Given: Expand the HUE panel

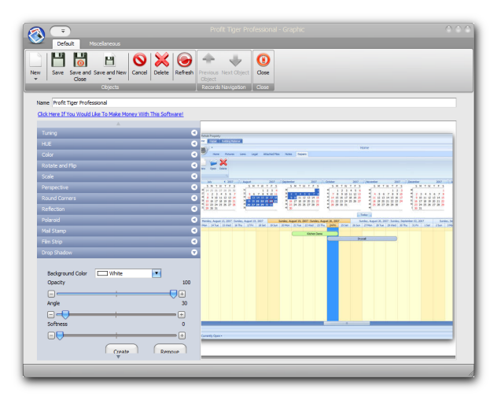Looking at the screenshot, I should coord(119,143).
